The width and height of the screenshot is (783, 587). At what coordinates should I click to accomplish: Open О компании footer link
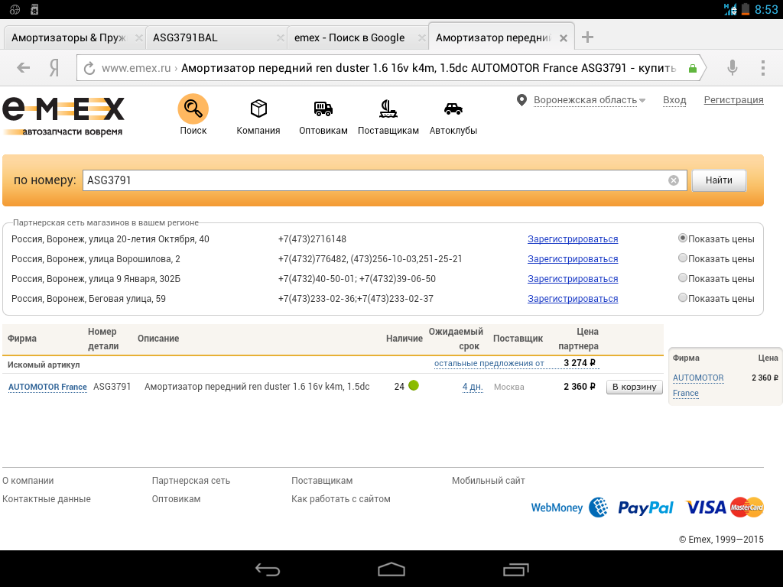click(x=28, y=481)
